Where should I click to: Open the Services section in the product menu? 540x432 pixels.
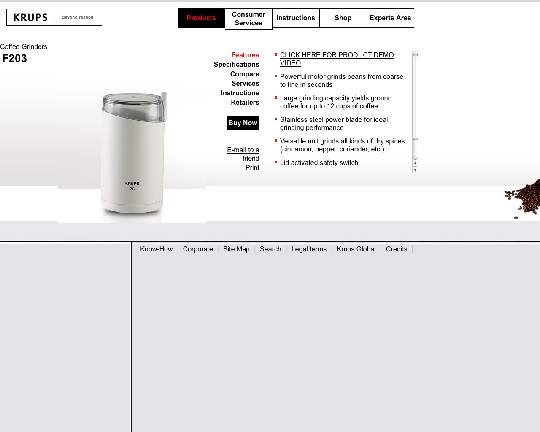click(245, 83)
